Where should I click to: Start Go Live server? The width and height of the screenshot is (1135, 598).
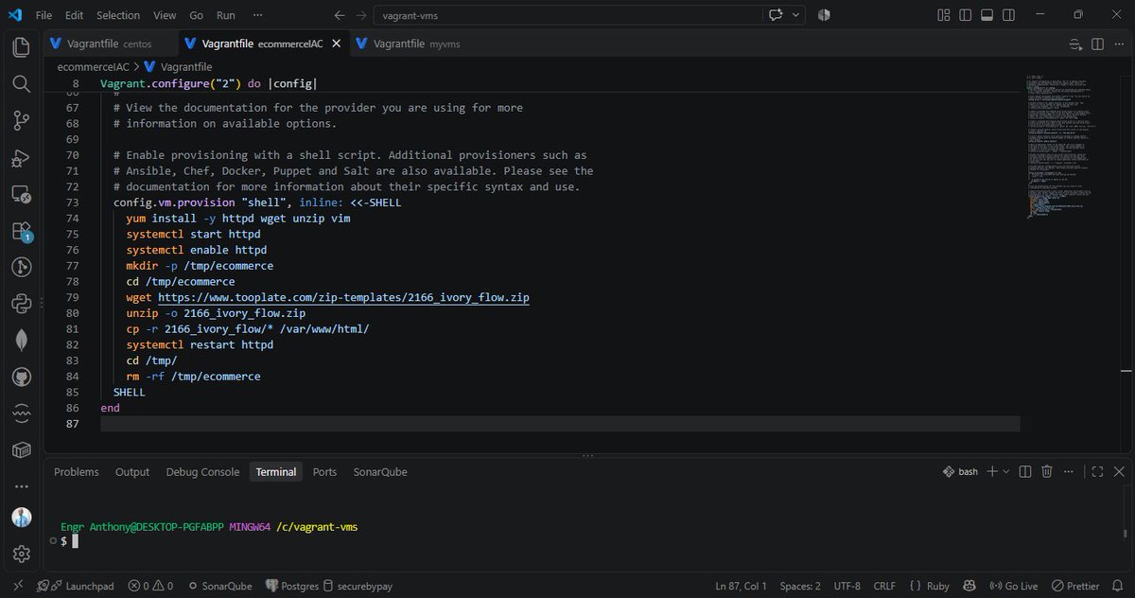click(x=1014, y=586)
